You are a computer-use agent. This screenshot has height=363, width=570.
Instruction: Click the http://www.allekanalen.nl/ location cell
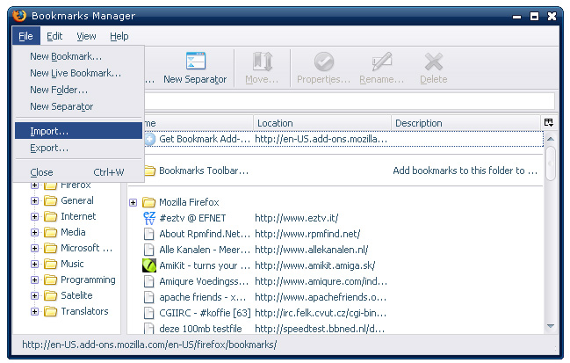pos(312,250)
